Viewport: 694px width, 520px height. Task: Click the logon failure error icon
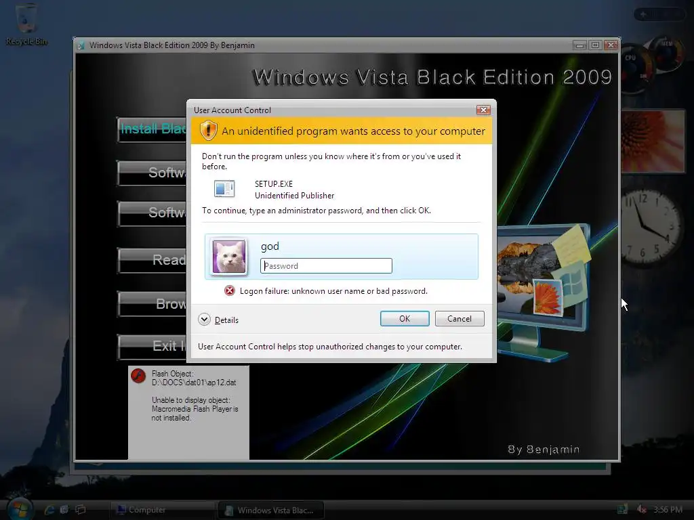(x=229, y=290)
